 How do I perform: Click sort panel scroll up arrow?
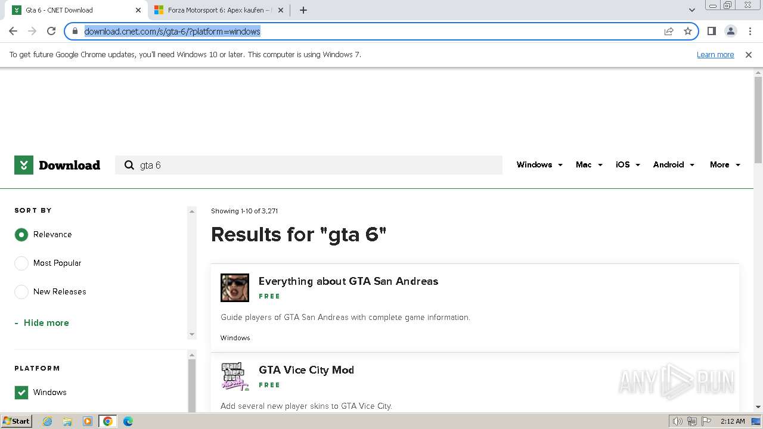[192, 212]
